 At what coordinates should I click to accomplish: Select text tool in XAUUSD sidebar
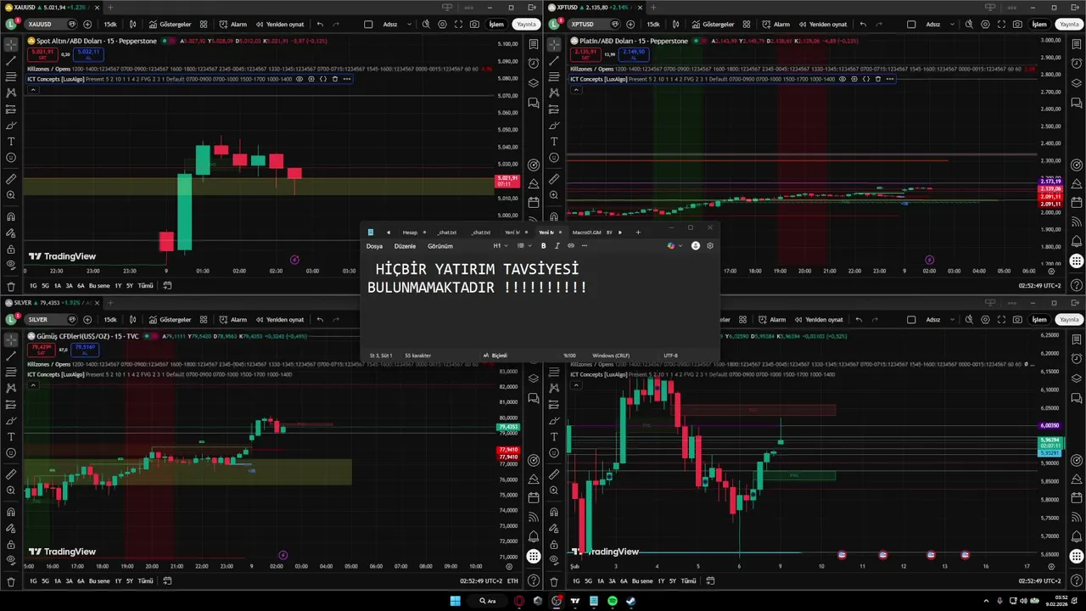click(x=11, y=141)
